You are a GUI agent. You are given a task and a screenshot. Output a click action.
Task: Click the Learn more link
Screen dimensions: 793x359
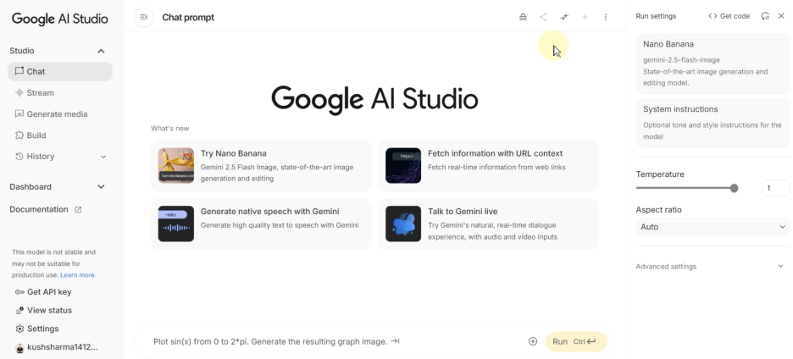pos(78,275)
